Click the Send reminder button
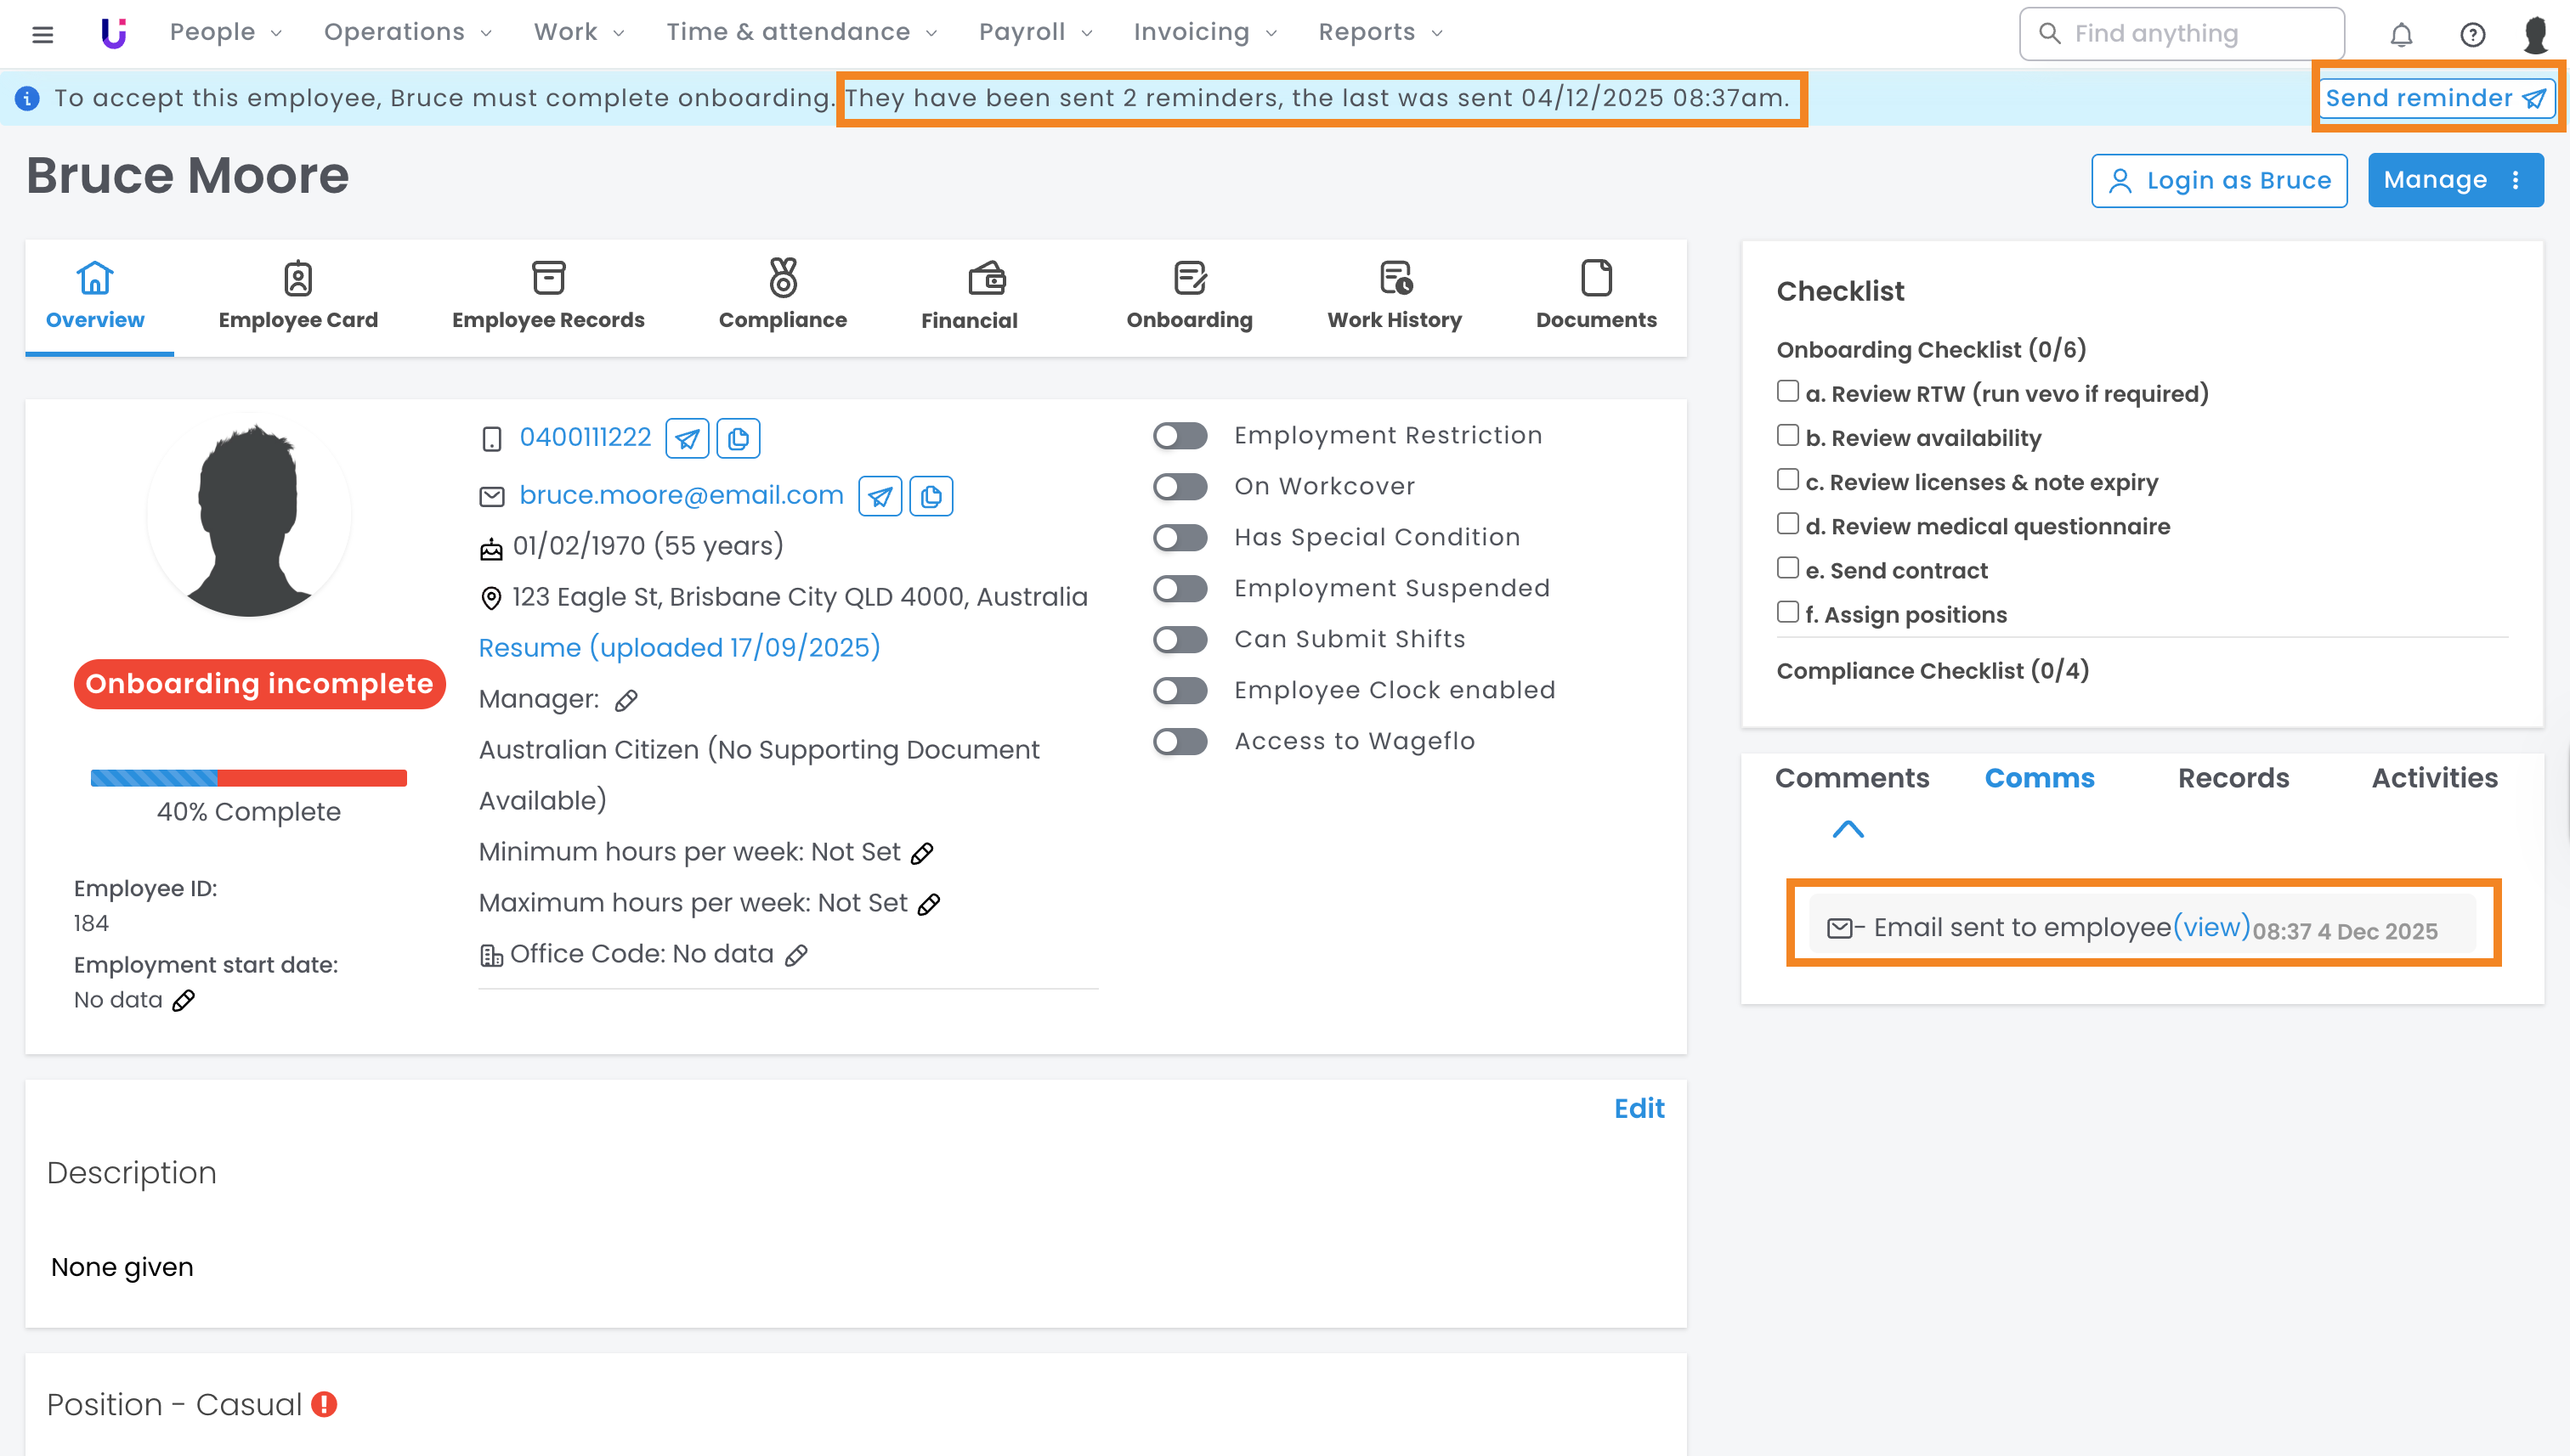Screen dimensions: 2570x1456 click(x=2434, y=98)
